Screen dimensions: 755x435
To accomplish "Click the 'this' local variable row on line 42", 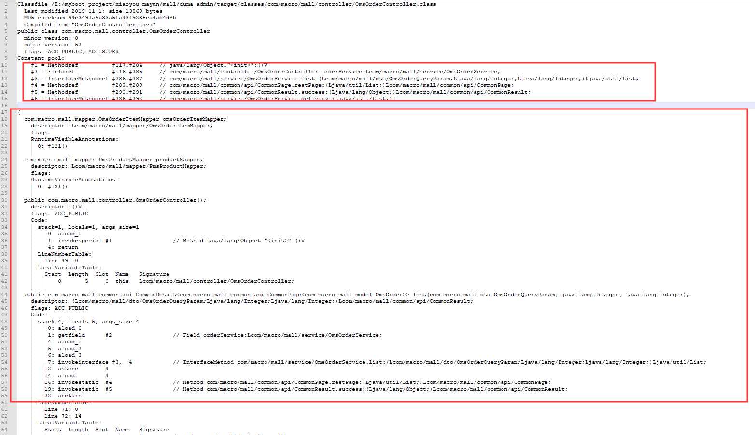I will (x=176, y=281).
